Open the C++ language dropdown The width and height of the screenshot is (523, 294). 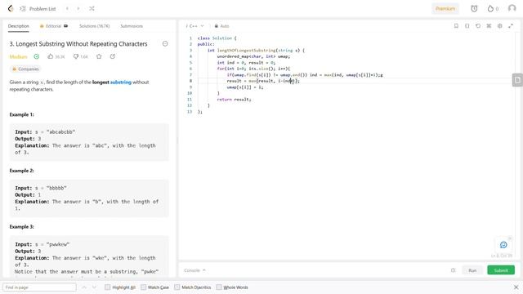[195, 26]
